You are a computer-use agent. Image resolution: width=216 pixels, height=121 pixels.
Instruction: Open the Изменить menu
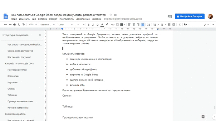pyautogui.click(x=24, y=19)
